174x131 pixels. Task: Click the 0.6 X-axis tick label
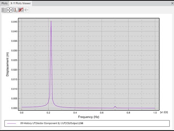[x=102, y=113]
